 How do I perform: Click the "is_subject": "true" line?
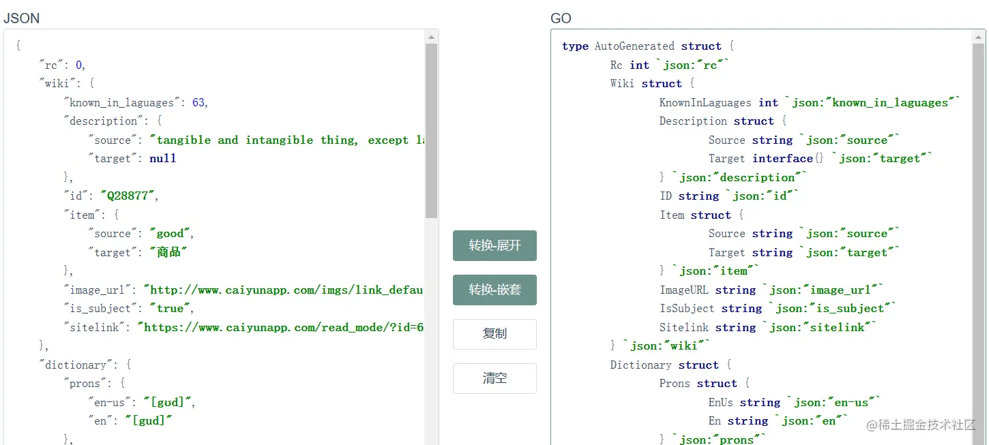129,309
